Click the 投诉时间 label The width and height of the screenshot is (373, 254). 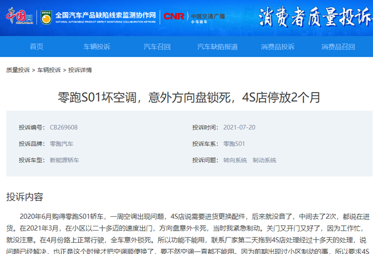(x=205, y=127)
